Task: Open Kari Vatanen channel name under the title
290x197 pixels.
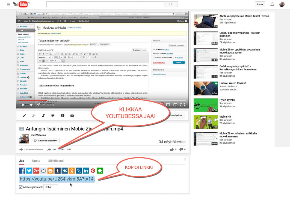Action: pos(38,135)
